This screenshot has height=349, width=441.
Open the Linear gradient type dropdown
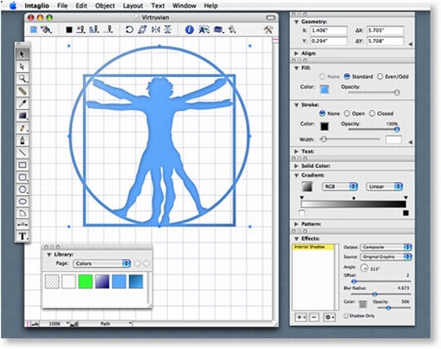click(384, 186)
